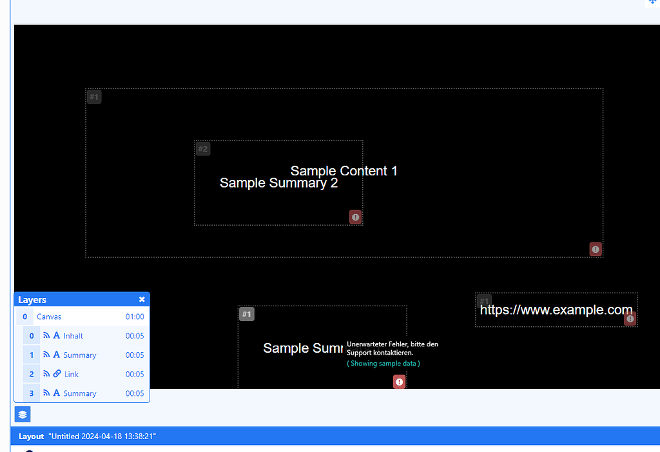Click the RSS icon on layer 3 Summary
This screenshot has height=452, width=660.
click(x=46, y=393)
